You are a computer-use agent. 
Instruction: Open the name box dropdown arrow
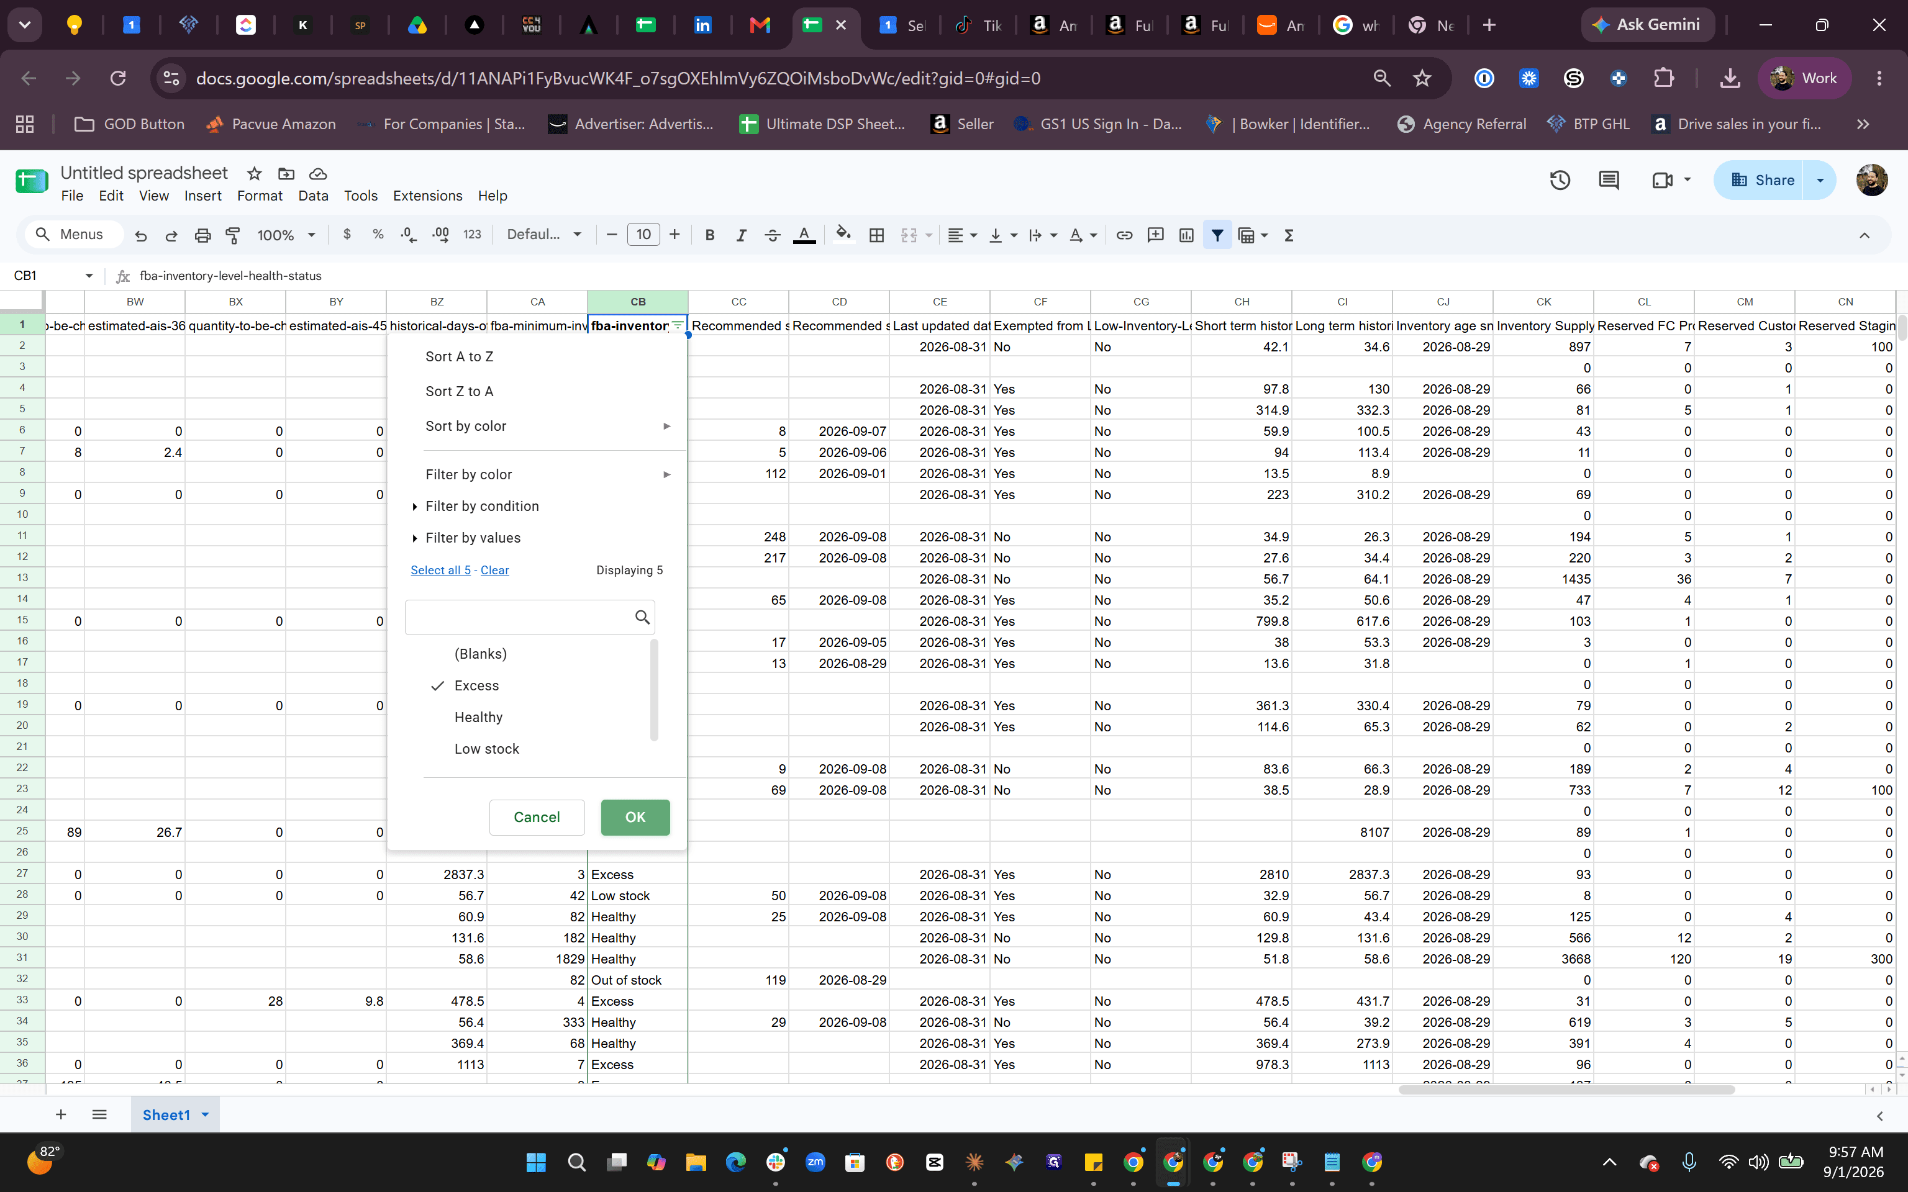tap(89, 275)
